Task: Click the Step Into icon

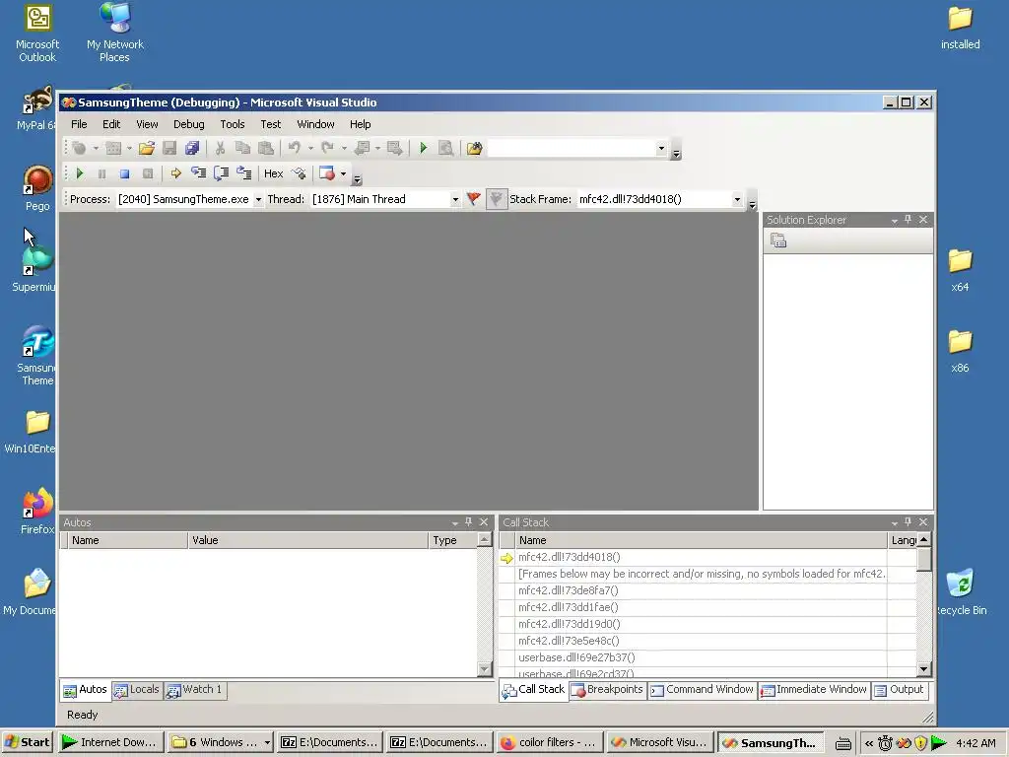Action: pyautogui.click(x=198, y=173)
